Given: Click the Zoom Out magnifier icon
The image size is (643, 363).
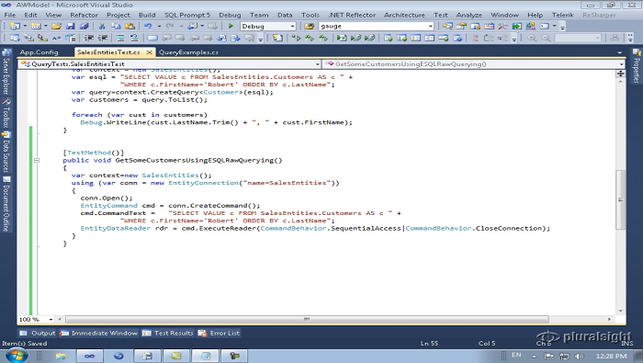Looking at the screenshot, I should point(546,39).
